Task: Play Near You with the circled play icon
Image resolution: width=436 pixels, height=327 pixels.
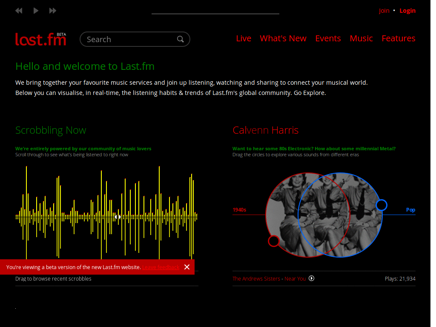Action: click(x=311, y=278)
